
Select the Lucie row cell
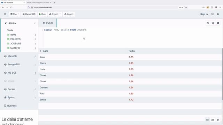[43, 69]
